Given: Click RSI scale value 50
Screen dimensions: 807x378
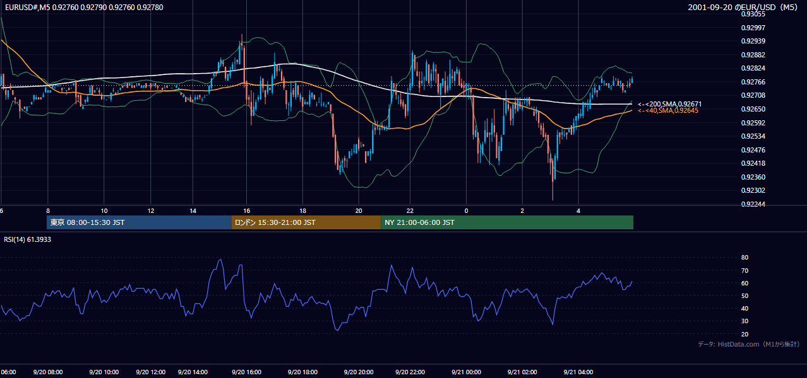Looking at the screenshot, I should coord(744,296).
